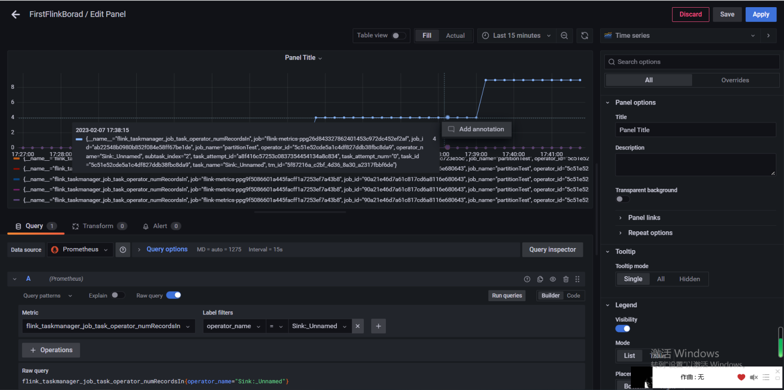Open the Query patterns dropdown
This screenshot has width=784, height=390.
click(47, 296)
